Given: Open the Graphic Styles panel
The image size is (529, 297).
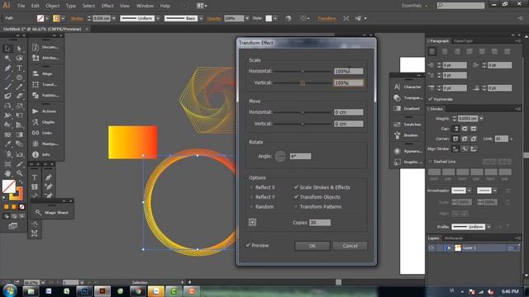Looking at the screenshot, I should pos(407,162).
